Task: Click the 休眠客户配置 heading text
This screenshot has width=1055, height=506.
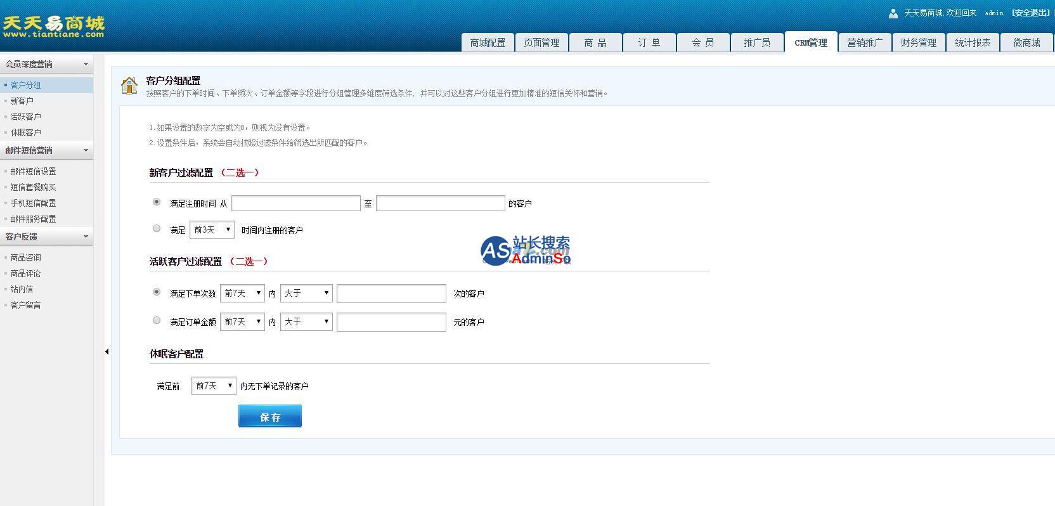Action: pos(176,354)
